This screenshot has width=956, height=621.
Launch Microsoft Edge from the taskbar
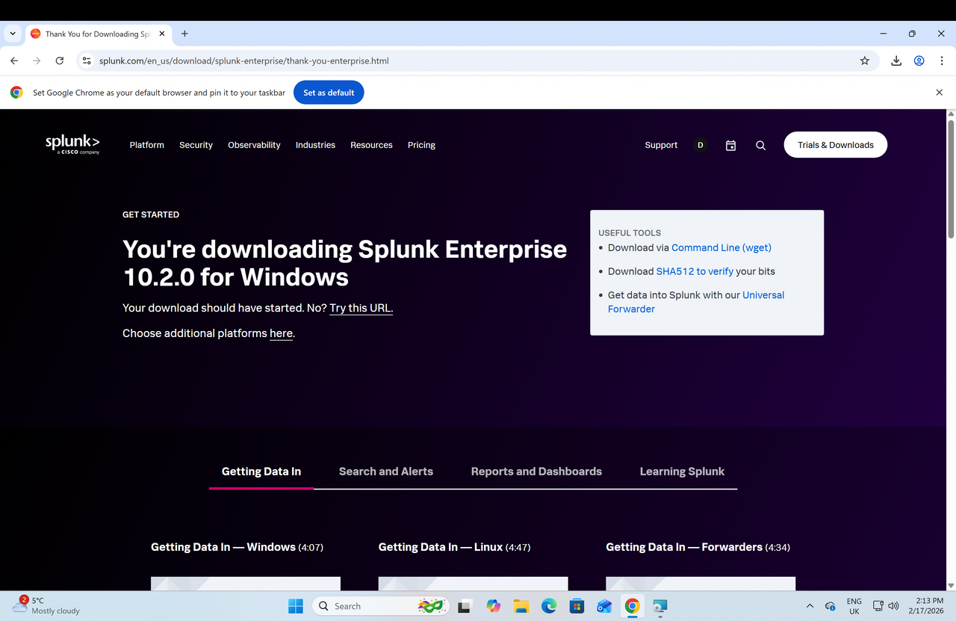click(549, 606)
